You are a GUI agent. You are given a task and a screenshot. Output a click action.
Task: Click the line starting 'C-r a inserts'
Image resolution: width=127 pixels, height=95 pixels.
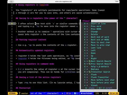coord(49,69)
